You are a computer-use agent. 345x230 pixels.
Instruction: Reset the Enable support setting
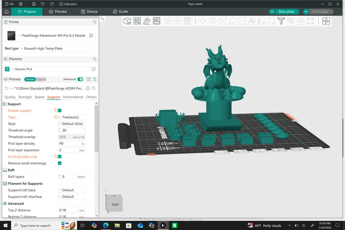point(56,110)
